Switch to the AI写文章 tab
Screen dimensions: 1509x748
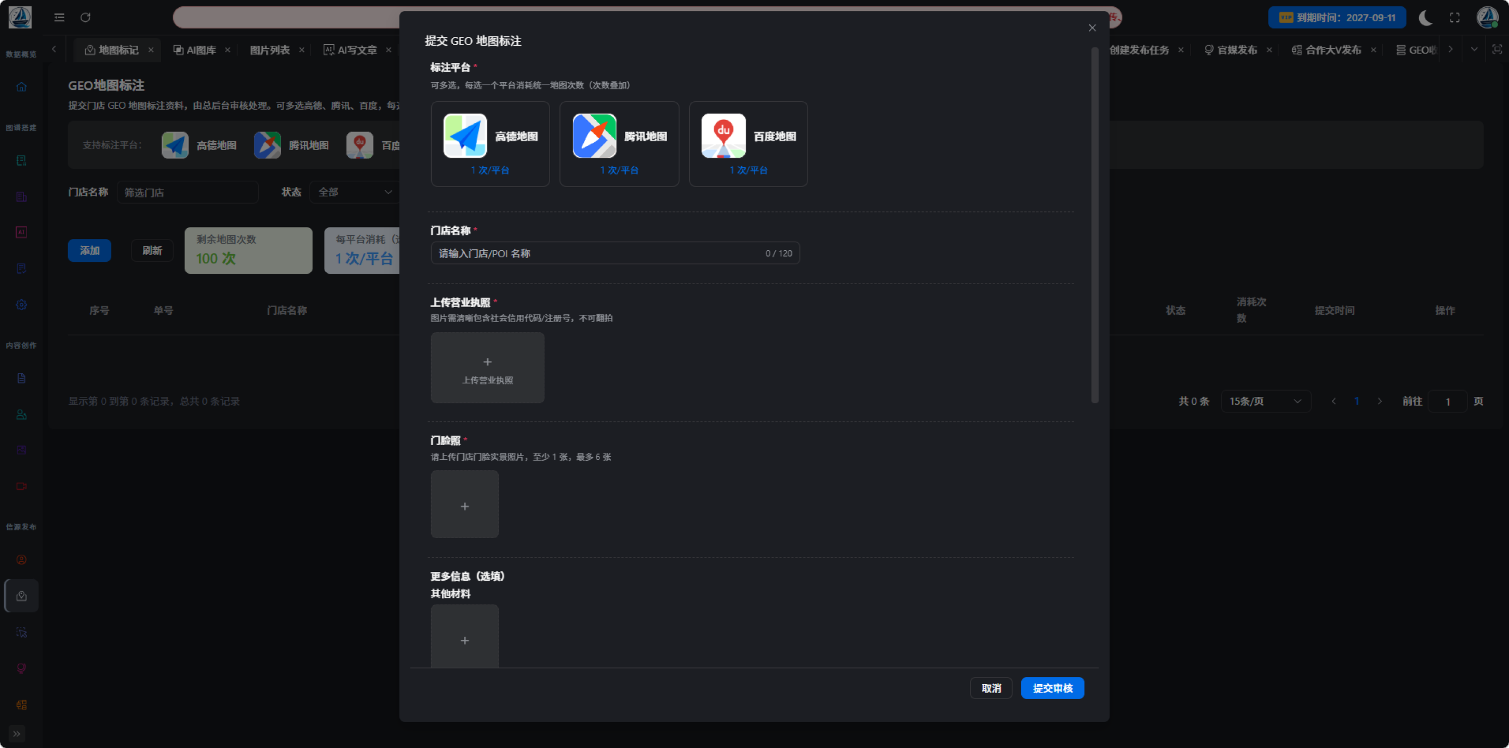(351, 50)
